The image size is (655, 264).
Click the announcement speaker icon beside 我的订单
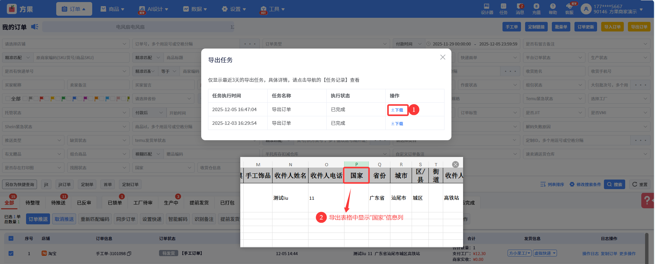point(35,27)
